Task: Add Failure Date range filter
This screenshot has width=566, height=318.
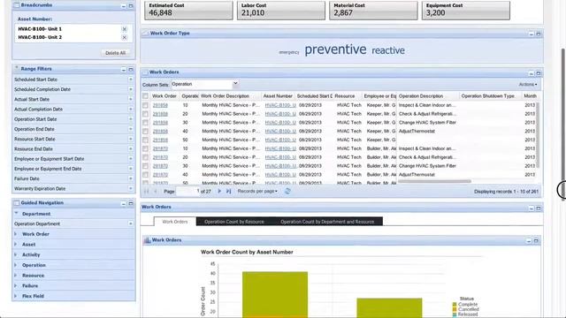Action: (x=131, y=178)
